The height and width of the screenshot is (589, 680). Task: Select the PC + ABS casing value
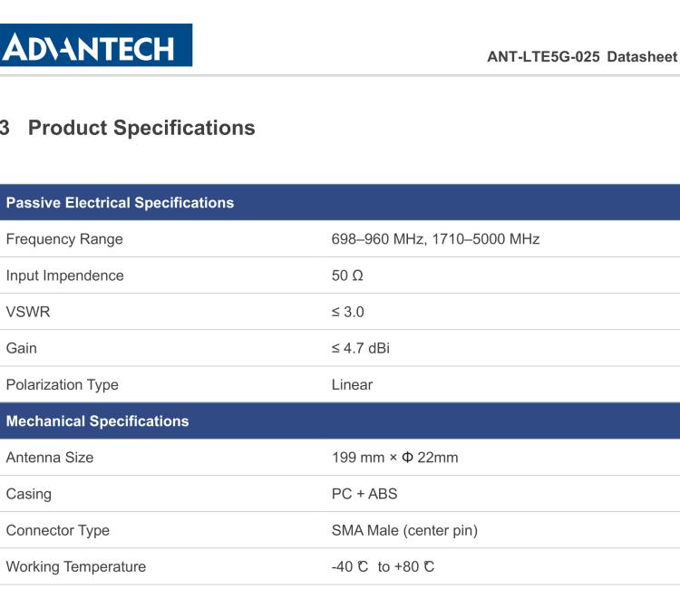[x=364, y=494]
